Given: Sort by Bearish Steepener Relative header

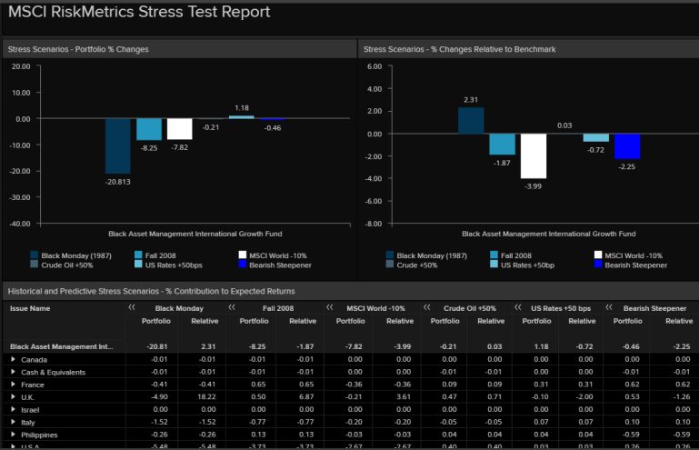Looking at the screenshot, I should (679, 321).
